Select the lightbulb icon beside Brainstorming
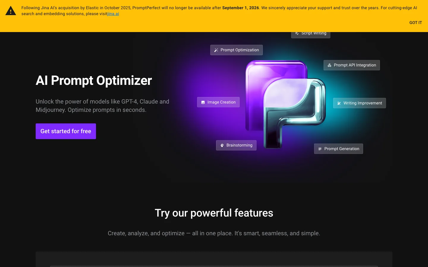The image size is (428, 267). click(x=222, y=145)
